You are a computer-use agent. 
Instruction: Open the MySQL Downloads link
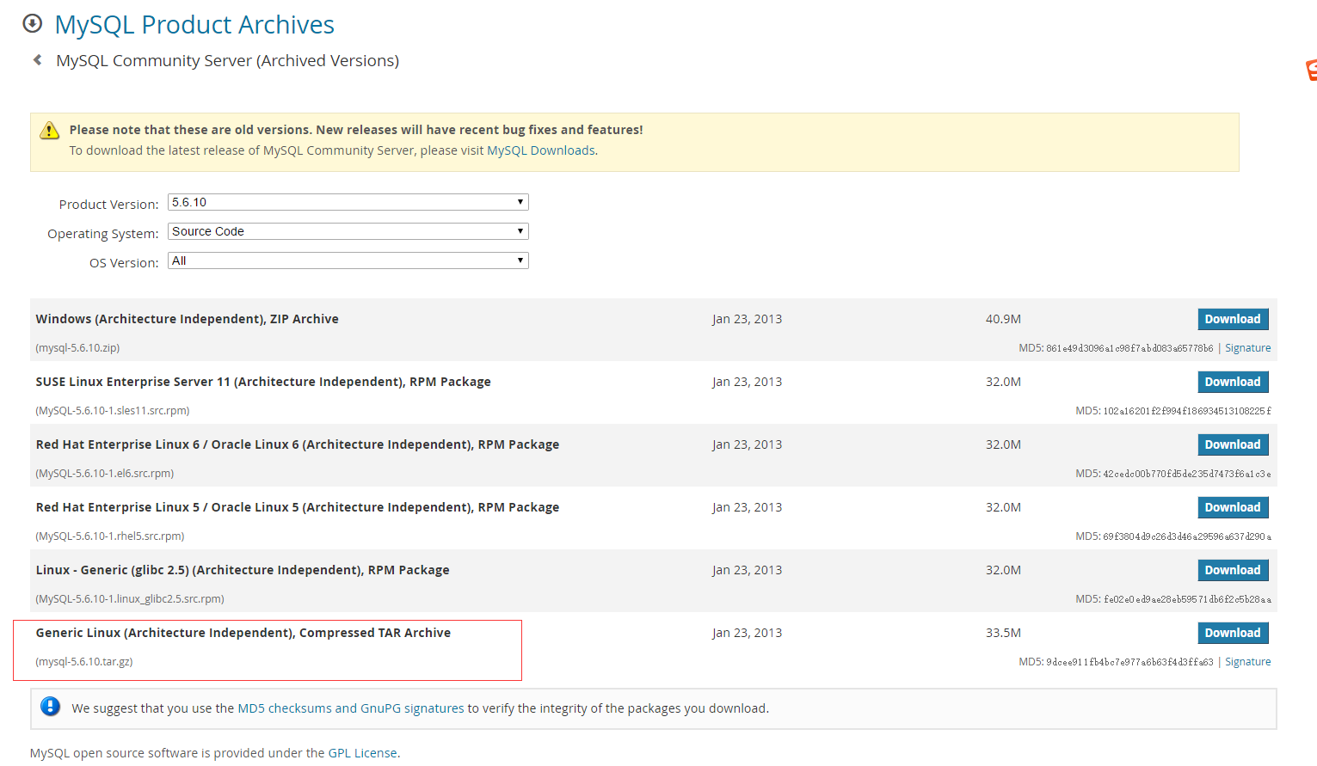(540, 150)
